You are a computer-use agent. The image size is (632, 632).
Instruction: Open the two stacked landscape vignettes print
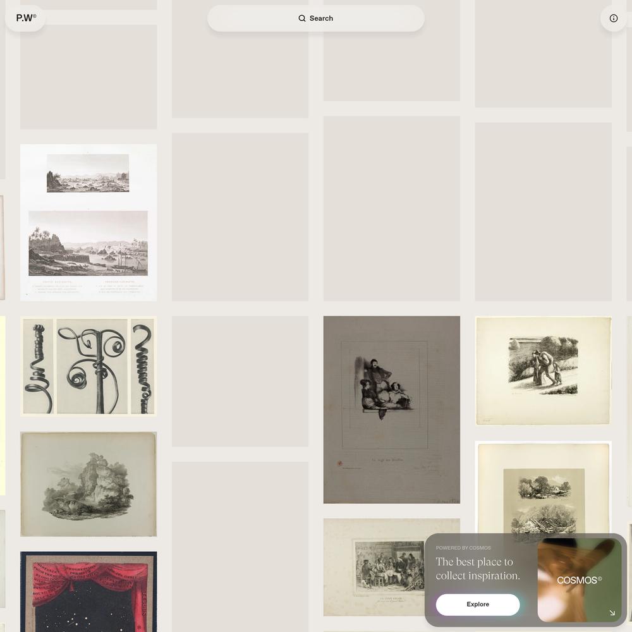point(543,488)
